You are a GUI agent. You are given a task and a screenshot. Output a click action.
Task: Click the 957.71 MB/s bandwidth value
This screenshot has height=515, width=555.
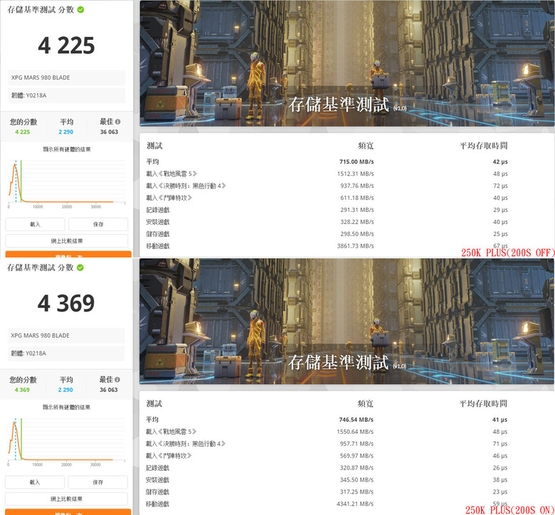(356, 444)
